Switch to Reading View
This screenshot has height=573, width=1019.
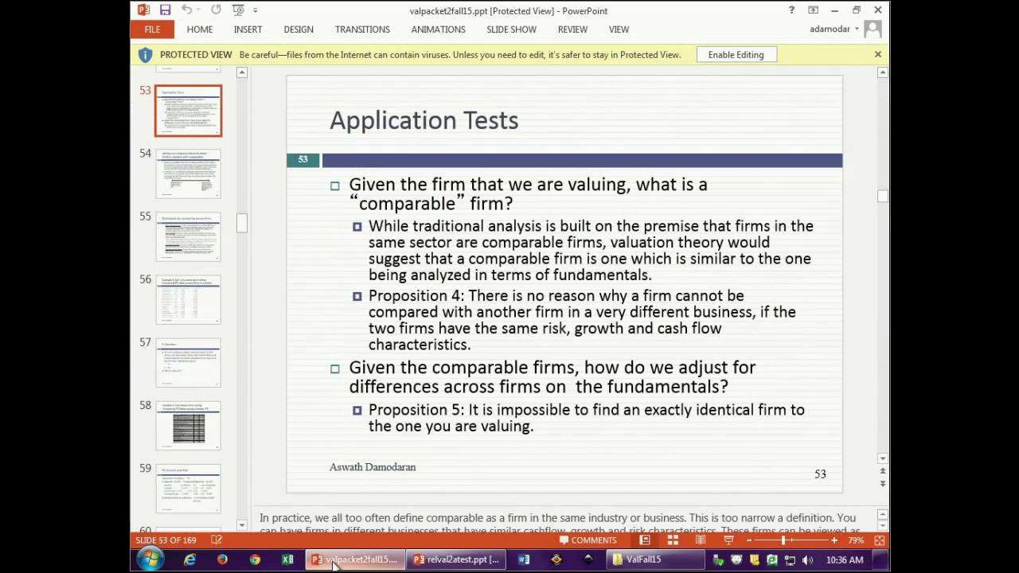pos(701,540)
